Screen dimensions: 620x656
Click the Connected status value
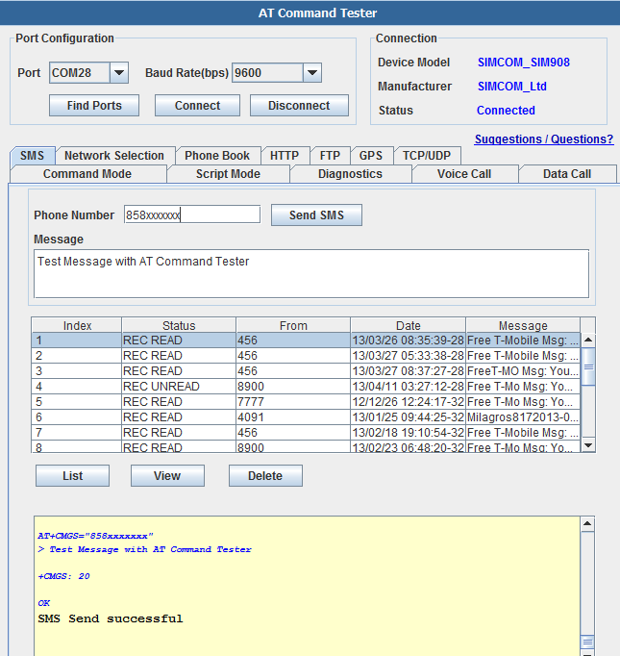point(506,111)
